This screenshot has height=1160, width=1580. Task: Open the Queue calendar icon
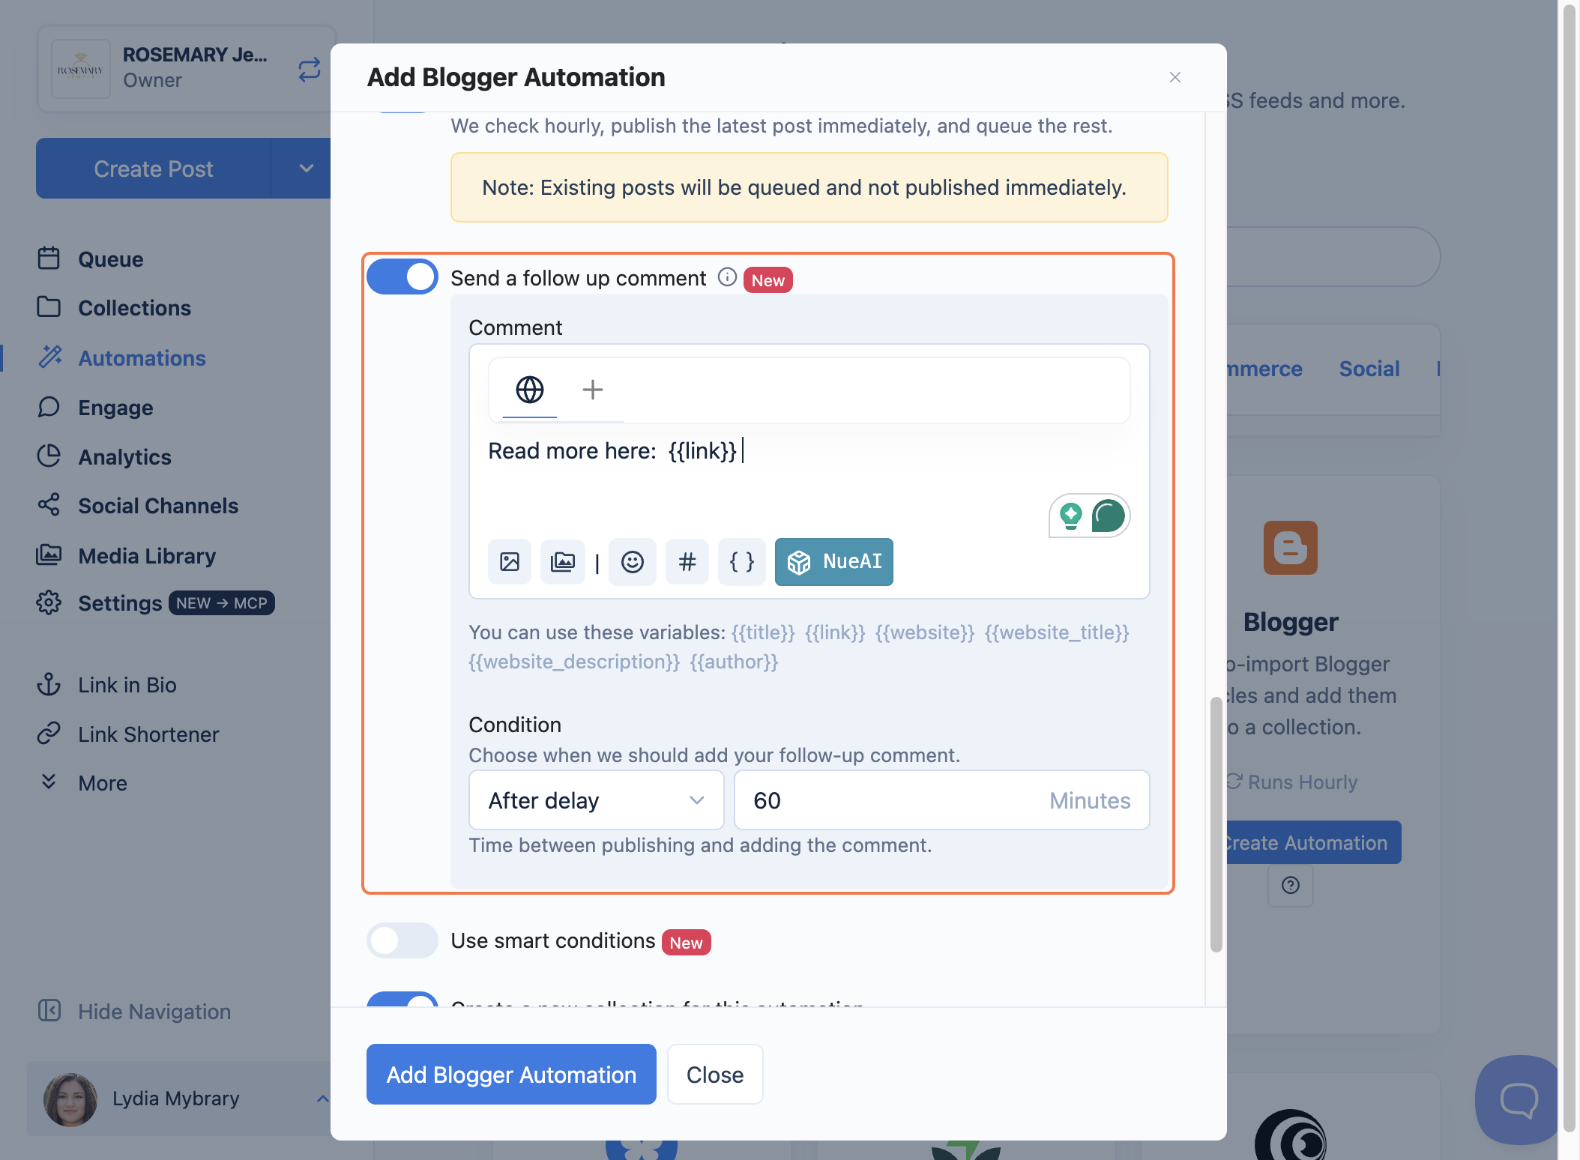point(49,259)
